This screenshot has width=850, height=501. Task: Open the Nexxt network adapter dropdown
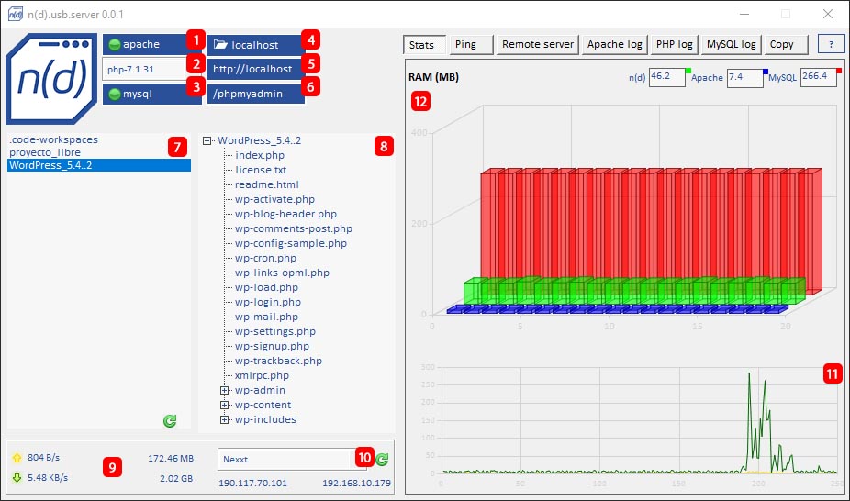coord(293,460)
